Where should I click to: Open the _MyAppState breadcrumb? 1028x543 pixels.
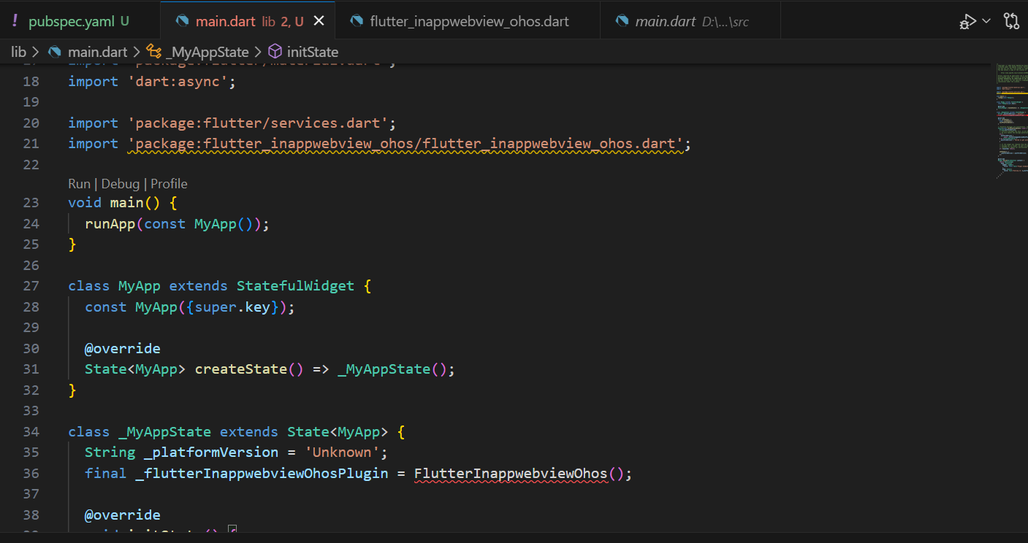coord(207,52)
